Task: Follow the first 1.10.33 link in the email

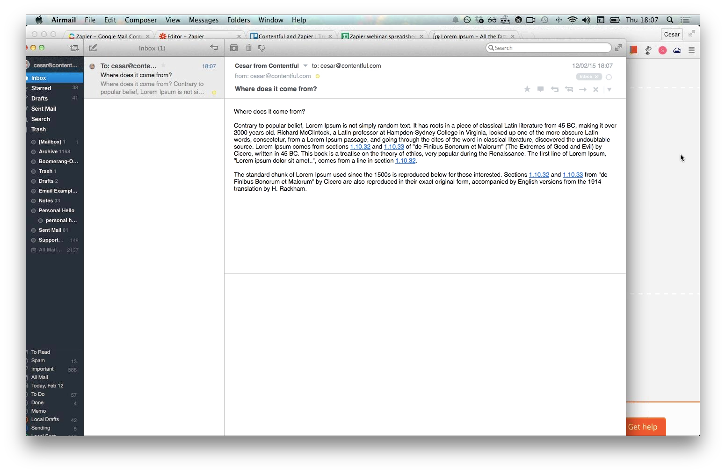Action: [x=394, y=146]
